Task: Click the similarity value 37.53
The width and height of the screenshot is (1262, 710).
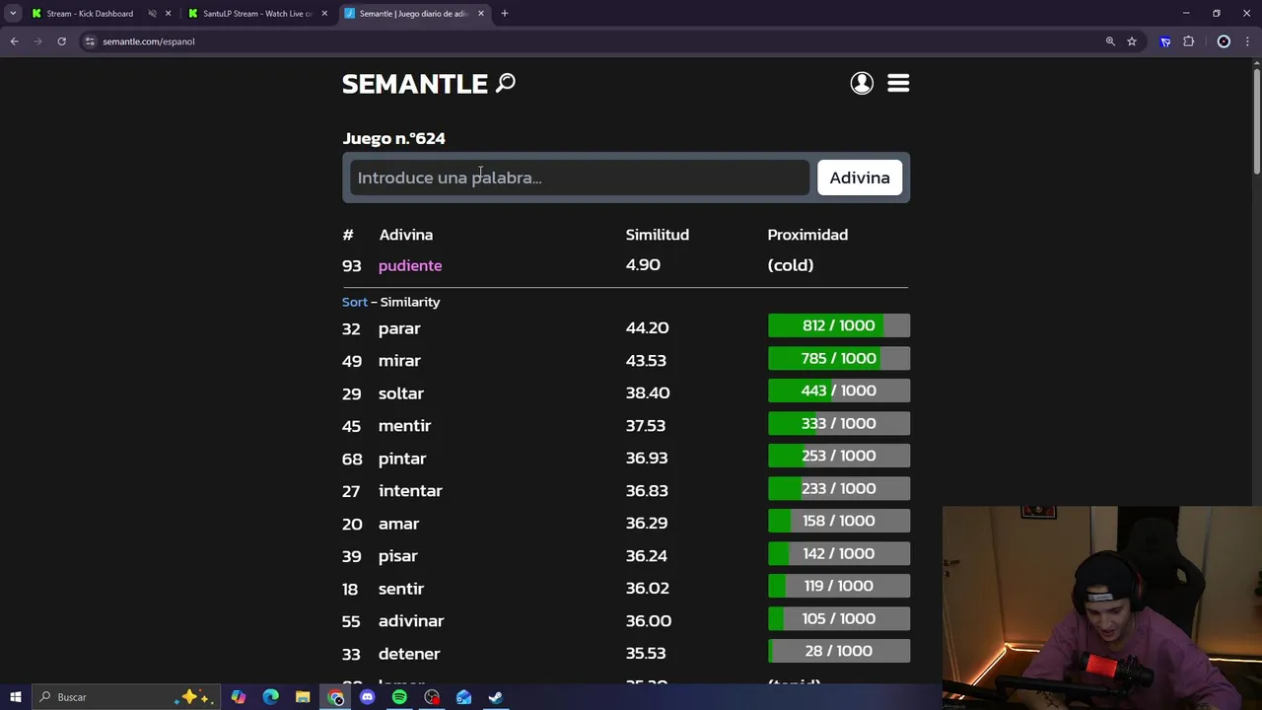Action: tap(646, 426)
